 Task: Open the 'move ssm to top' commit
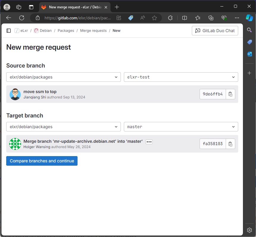pyautogui.click(x=40, y=92)
